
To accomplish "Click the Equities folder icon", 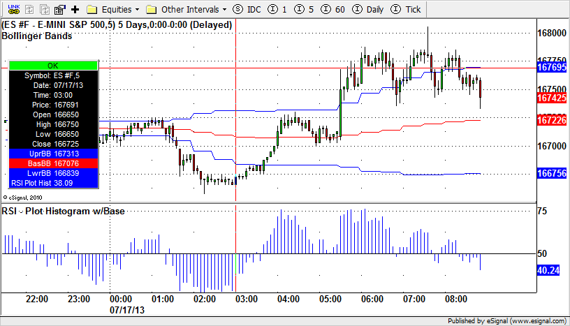I will (x=92, y=10).
